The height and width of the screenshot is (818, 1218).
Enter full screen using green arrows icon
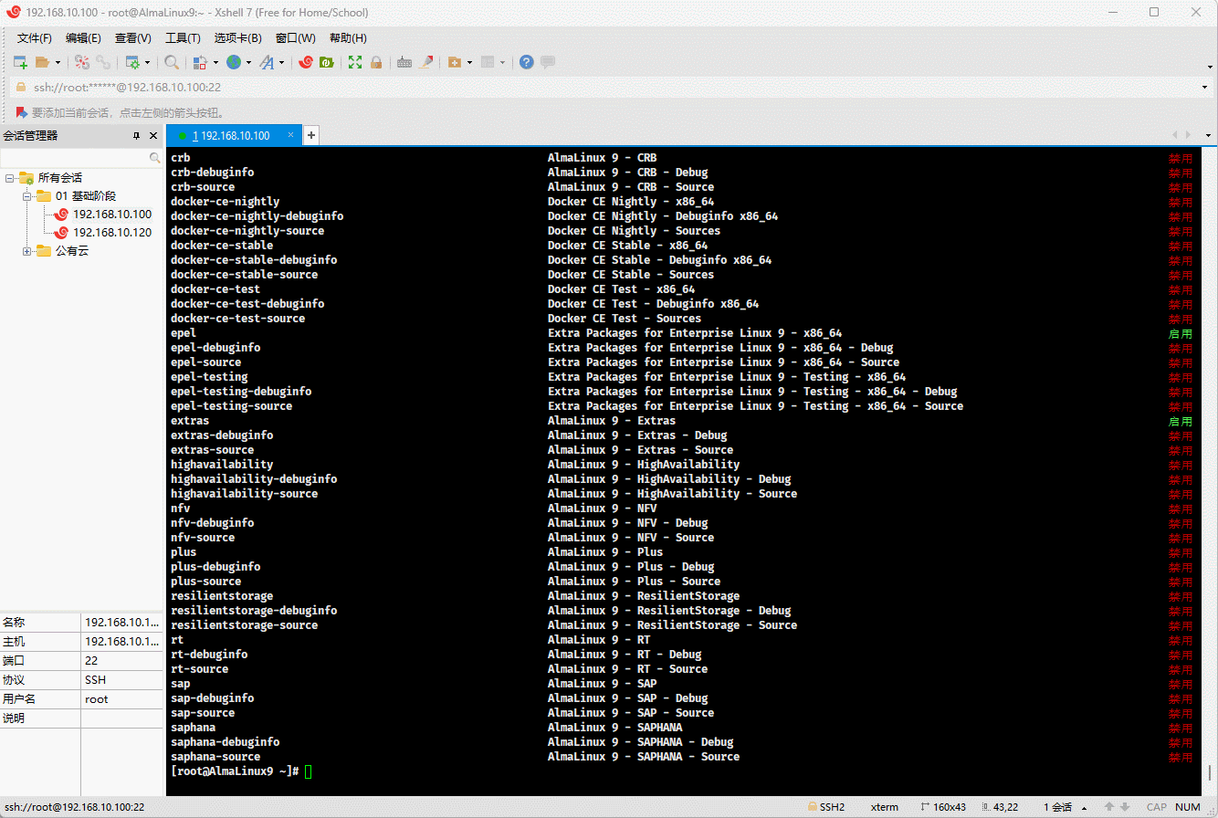point(355,62)
